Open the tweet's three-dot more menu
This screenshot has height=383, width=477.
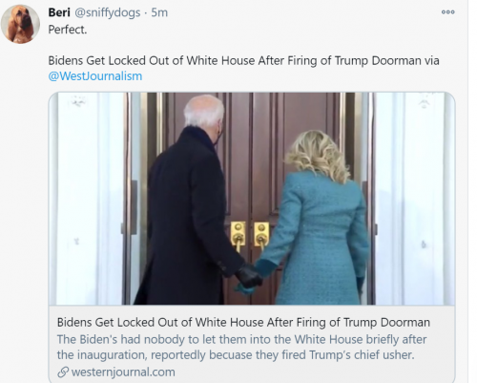[x=447, y=12]
